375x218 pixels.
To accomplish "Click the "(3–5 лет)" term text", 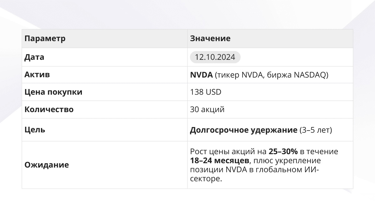I will [x=315, y=130].
